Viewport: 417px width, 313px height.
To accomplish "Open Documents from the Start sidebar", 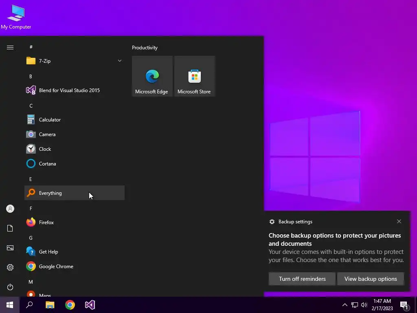I will pos(10,228).
